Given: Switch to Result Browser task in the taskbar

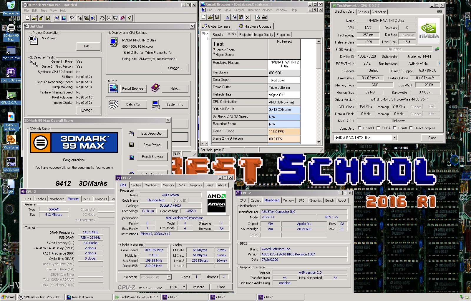Looking at the screenshot, I should coord(89,297).
